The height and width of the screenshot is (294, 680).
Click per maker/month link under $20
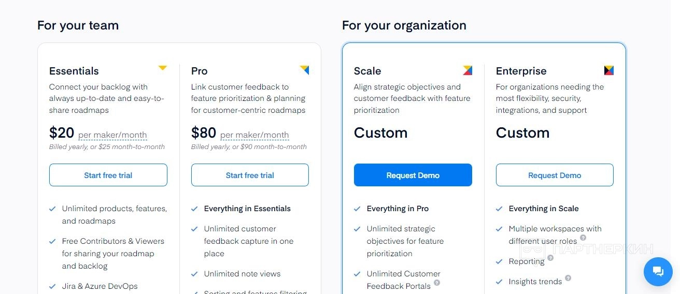[112, 135]
